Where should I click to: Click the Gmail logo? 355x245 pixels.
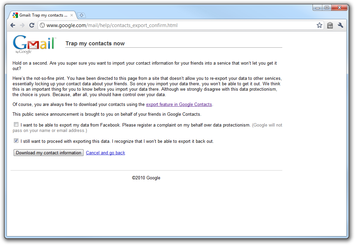(34, 44)
